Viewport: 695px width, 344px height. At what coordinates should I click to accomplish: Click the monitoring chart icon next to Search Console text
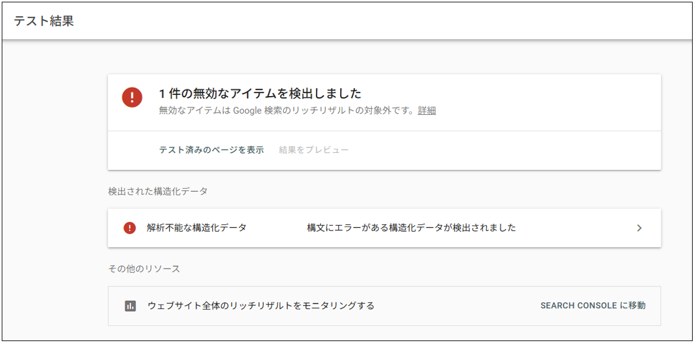pos(130,305)
